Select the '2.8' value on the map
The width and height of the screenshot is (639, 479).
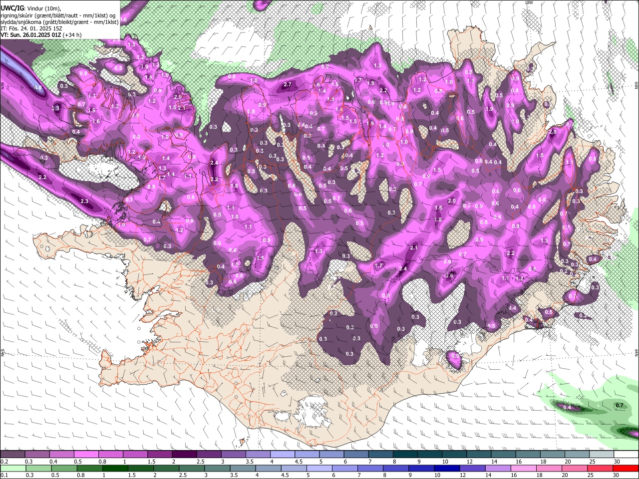click(x=553, y=132)
